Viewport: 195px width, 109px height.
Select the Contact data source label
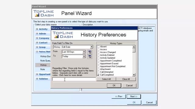click(43, 43)
